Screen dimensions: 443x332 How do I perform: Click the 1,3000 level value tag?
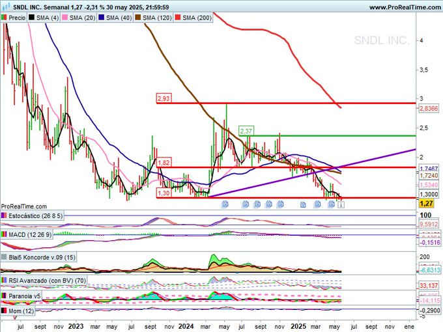click(x=429, y=194)
